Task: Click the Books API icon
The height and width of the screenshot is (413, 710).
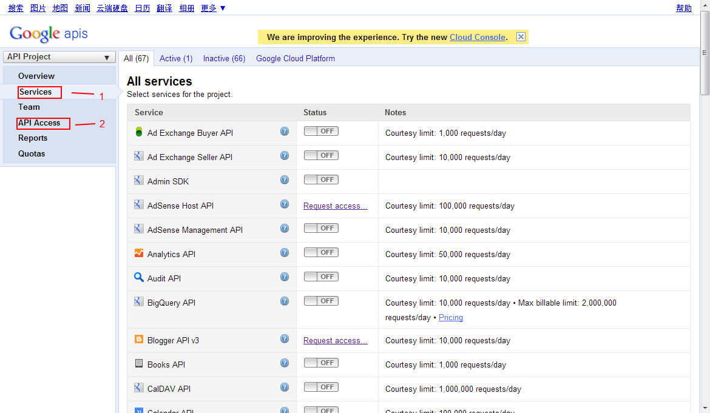Action: (139, 364)
